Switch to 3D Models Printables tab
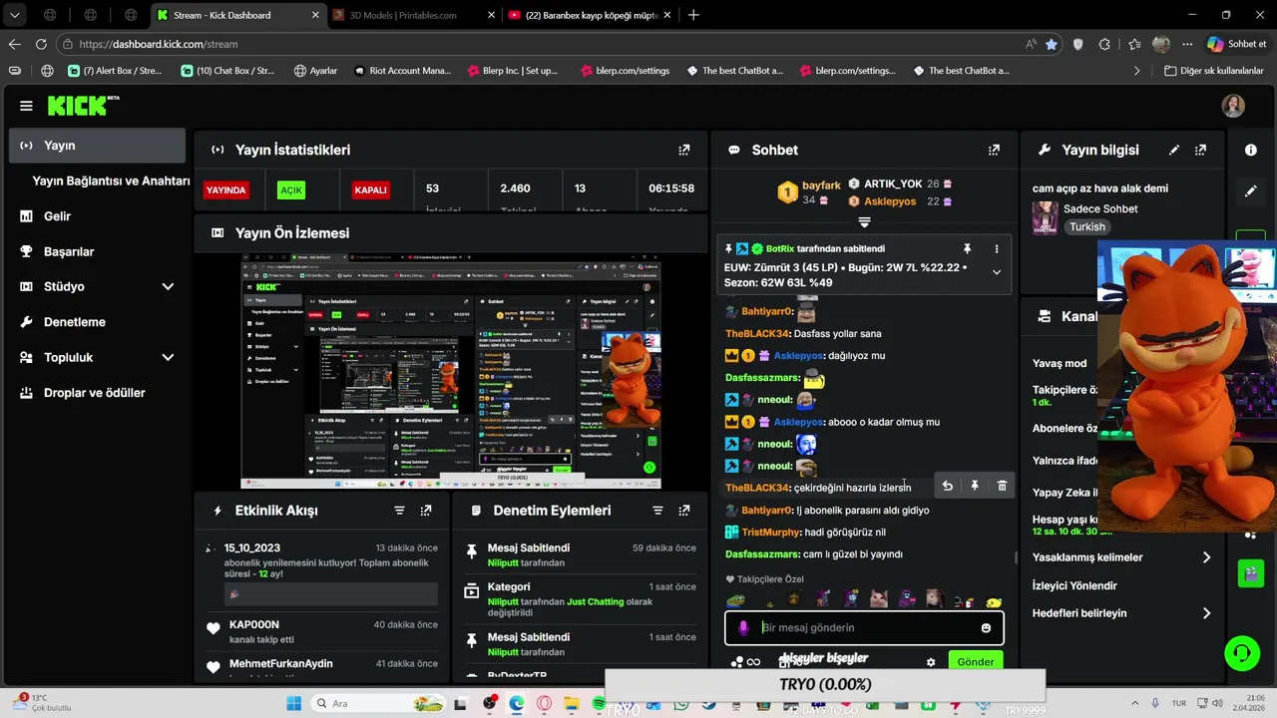The image size is (1277, 718). pos(413,15)
